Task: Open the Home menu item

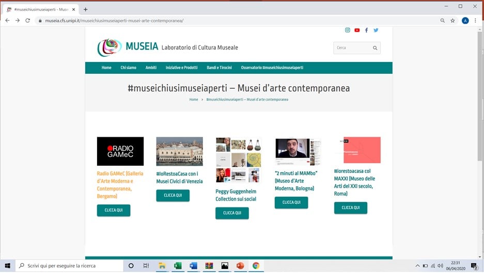Action: click(106, 68)
